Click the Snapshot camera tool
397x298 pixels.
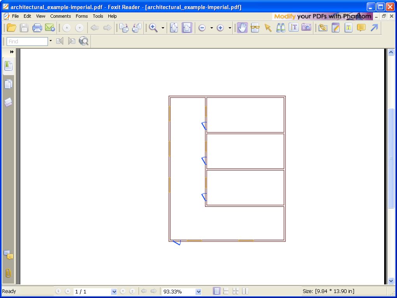pos(306,28)
